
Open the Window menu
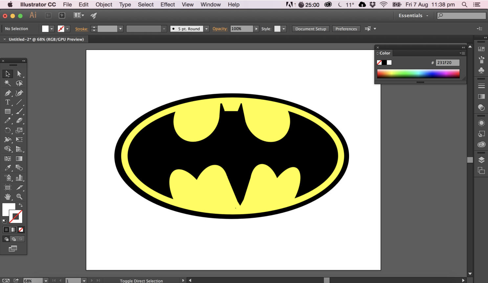tap(211, 4)
